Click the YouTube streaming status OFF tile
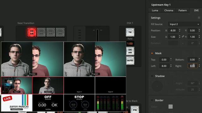 point(48,103)
